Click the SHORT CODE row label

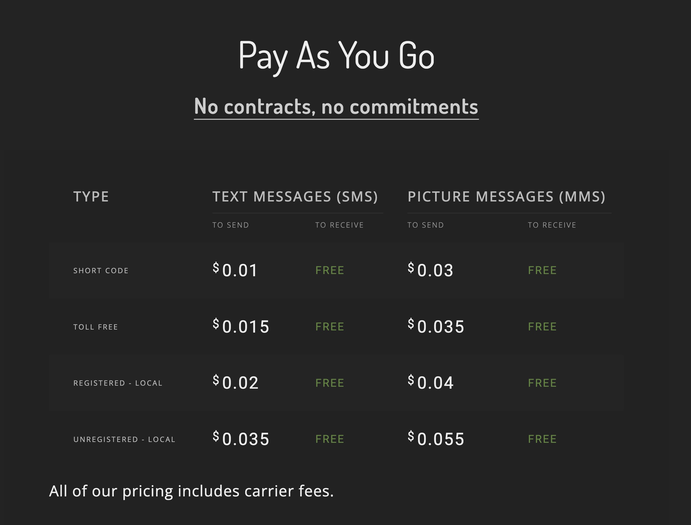(101, 271)
